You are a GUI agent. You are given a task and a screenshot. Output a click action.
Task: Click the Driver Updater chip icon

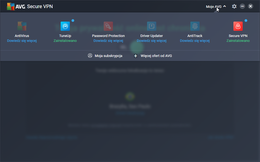(152, 26)
